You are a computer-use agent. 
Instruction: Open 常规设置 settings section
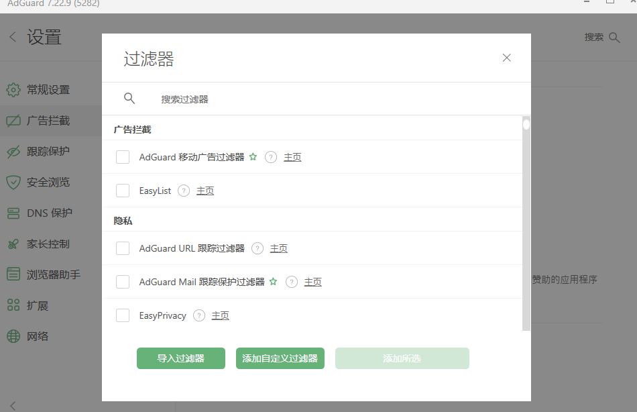point(51,90)
